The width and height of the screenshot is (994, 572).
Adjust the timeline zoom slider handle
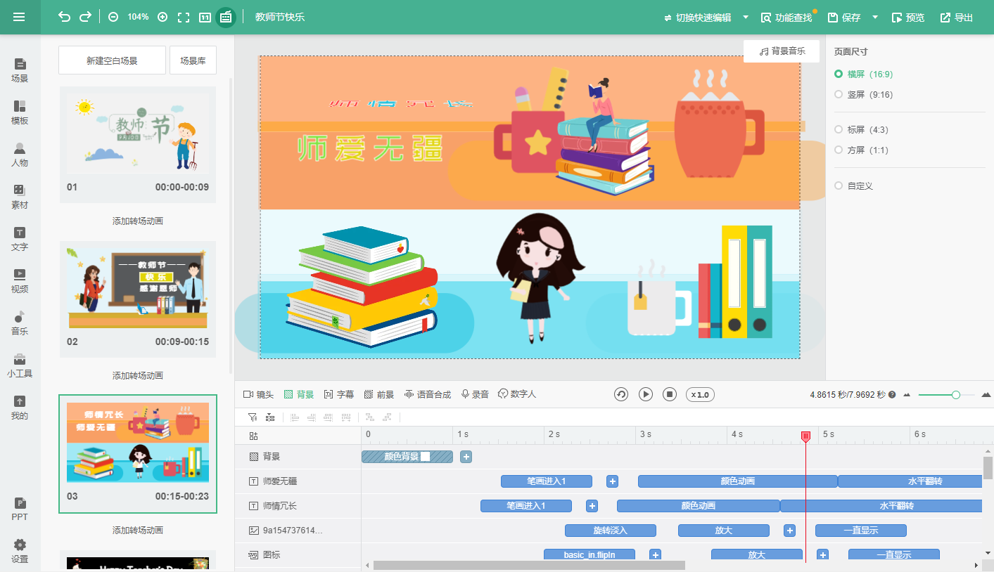955,395
